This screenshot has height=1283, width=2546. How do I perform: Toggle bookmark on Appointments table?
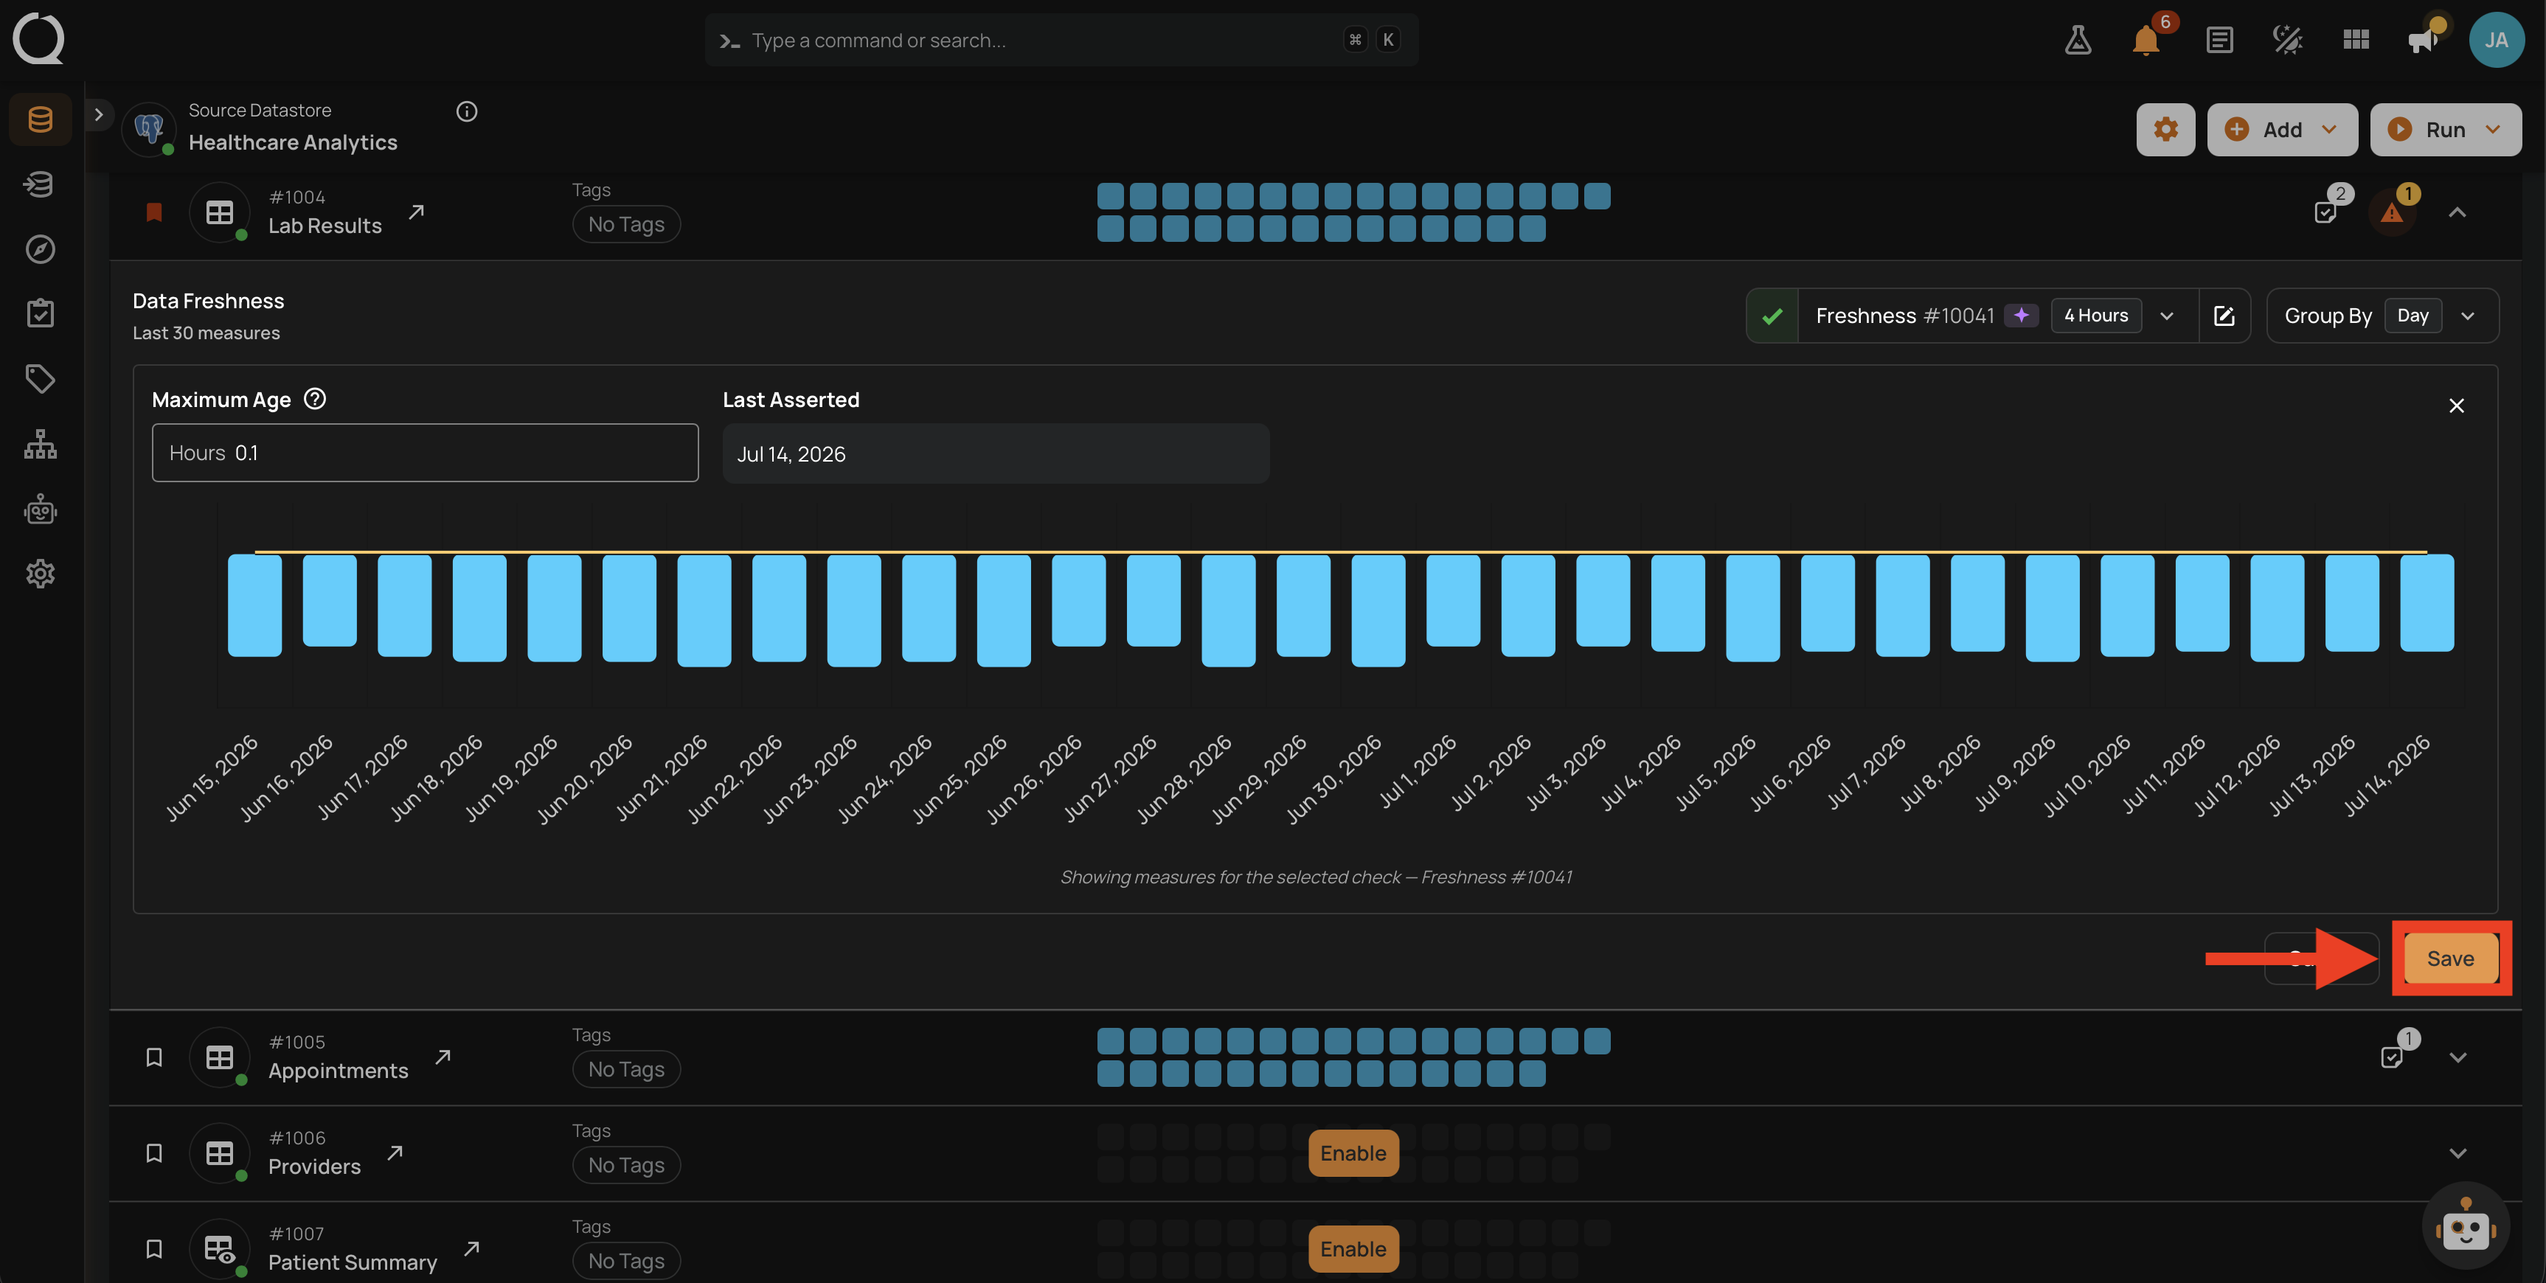[154, 1057]
